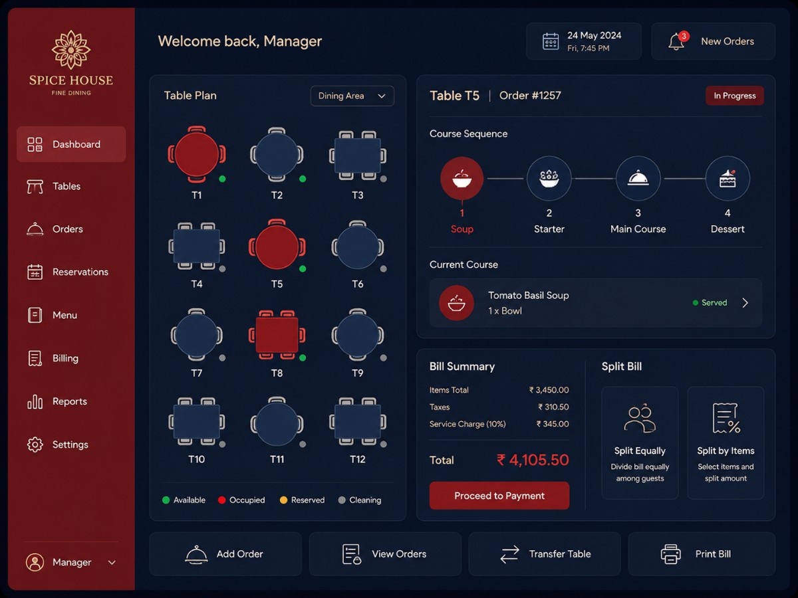Click the grey Cleaning legend dot

pyautogui.click(x=342, y=500)
